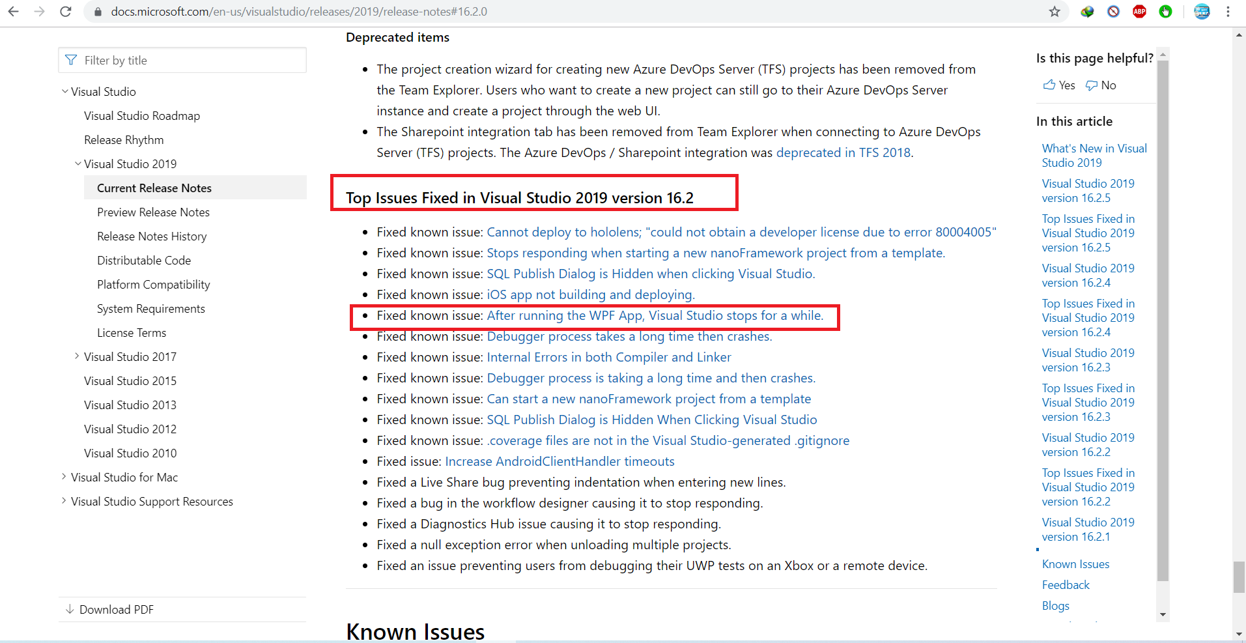Expand Visual Studio Support Resources node
The width and height of the screenshot is (1246, 643).
click(64, 501)
